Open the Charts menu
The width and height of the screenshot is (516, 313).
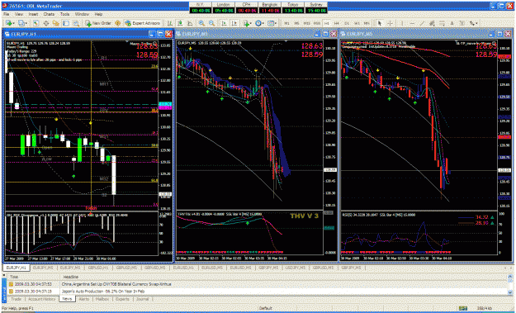click(49, 14)
